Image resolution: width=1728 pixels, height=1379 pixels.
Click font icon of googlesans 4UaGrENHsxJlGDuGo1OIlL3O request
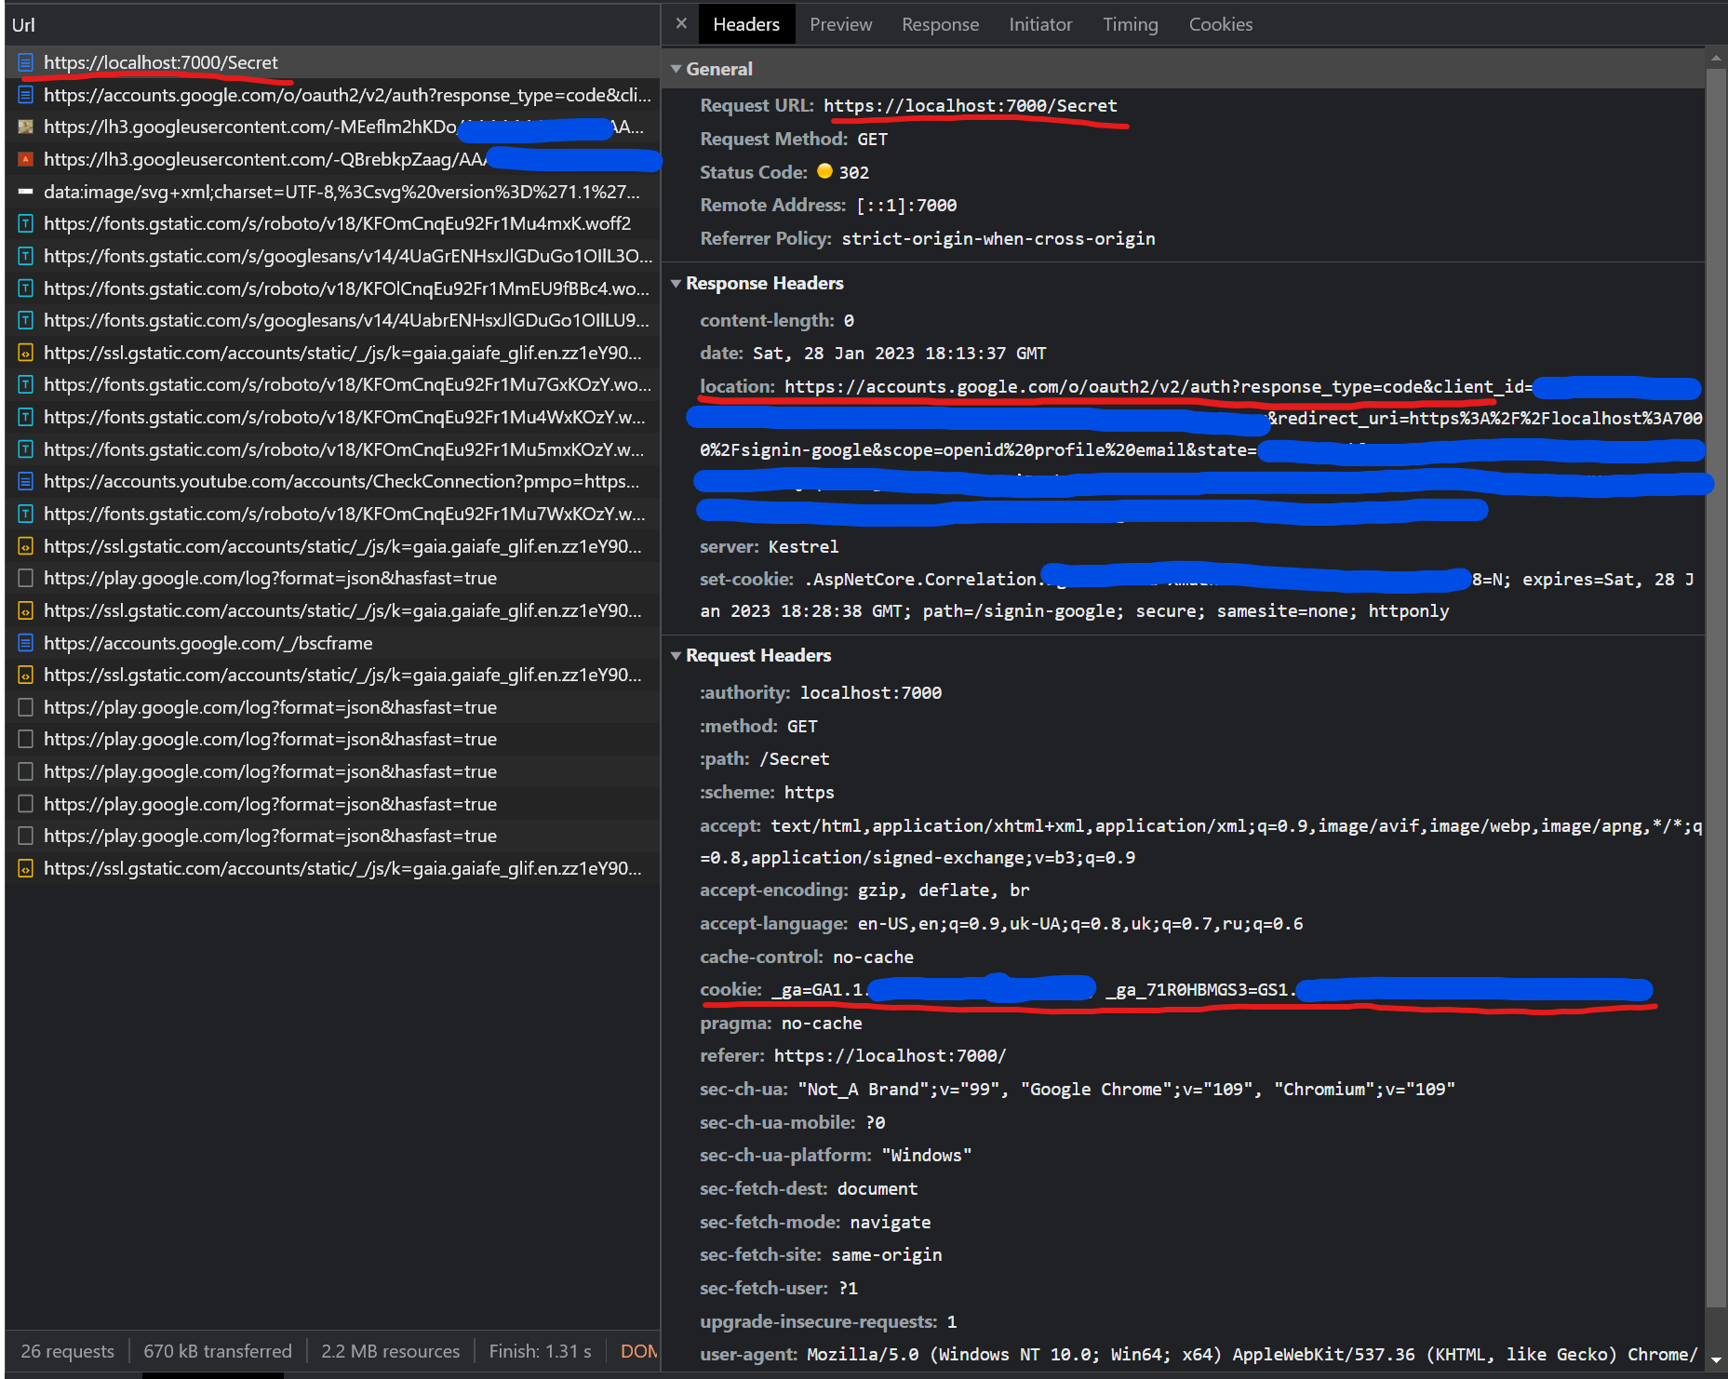pos(26,256)
